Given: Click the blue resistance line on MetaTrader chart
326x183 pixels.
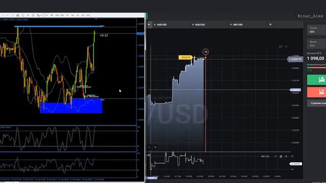Looking at the screenshot, I should tap(58, 26).
